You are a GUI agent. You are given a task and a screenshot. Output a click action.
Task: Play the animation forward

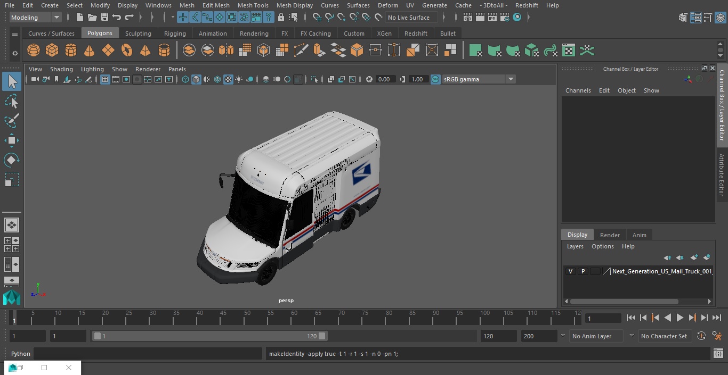tap(680, 318)
